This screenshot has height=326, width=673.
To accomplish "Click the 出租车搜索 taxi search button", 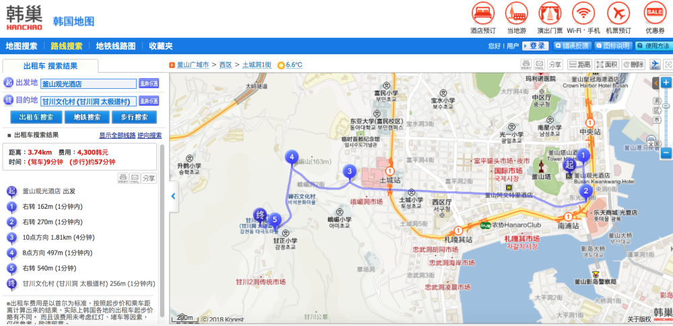I will (36, 117).
